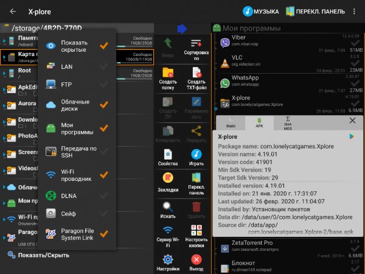365x274 pixels.
Task: Toggle the FTP option checkmark
Action: (104, 84)
